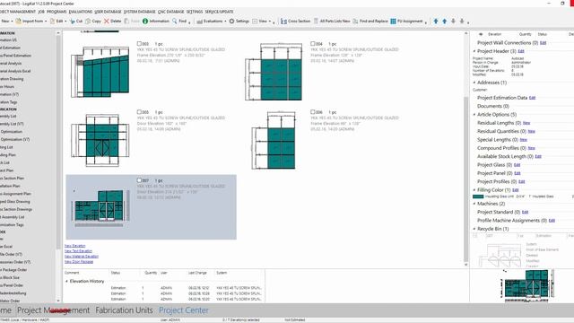Tick the checkbox for elevation 003
The image size is (574, 323).
coord(139,44)
